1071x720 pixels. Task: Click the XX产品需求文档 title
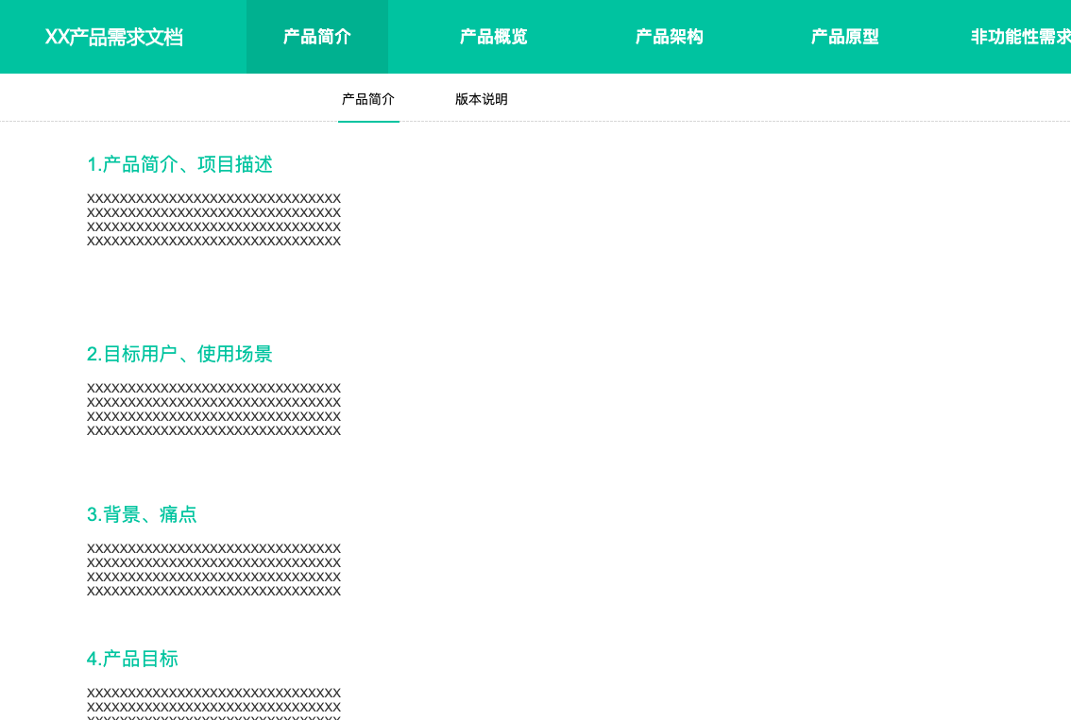coord(114,37)
